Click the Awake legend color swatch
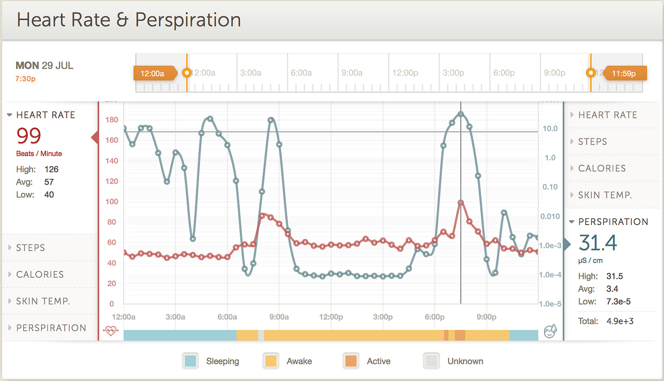 [x=271, y=361]
